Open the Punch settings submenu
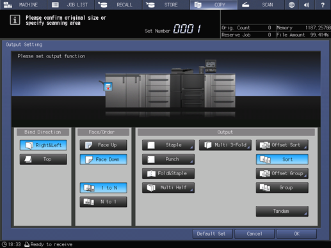The width and height of the screenshot is (331, 248). [x=168, y=159]
